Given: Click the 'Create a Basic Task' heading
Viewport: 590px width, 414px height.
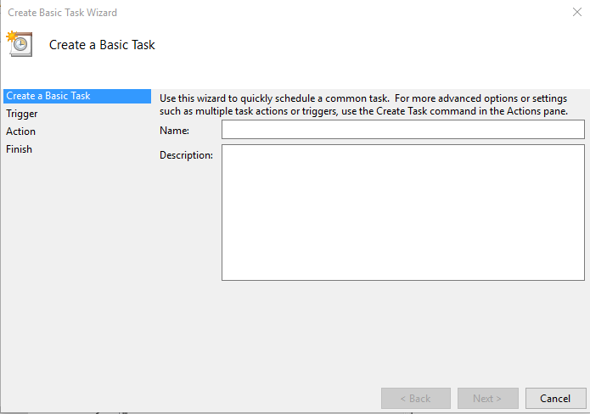Looking at the screenshot, I should 102,45.
